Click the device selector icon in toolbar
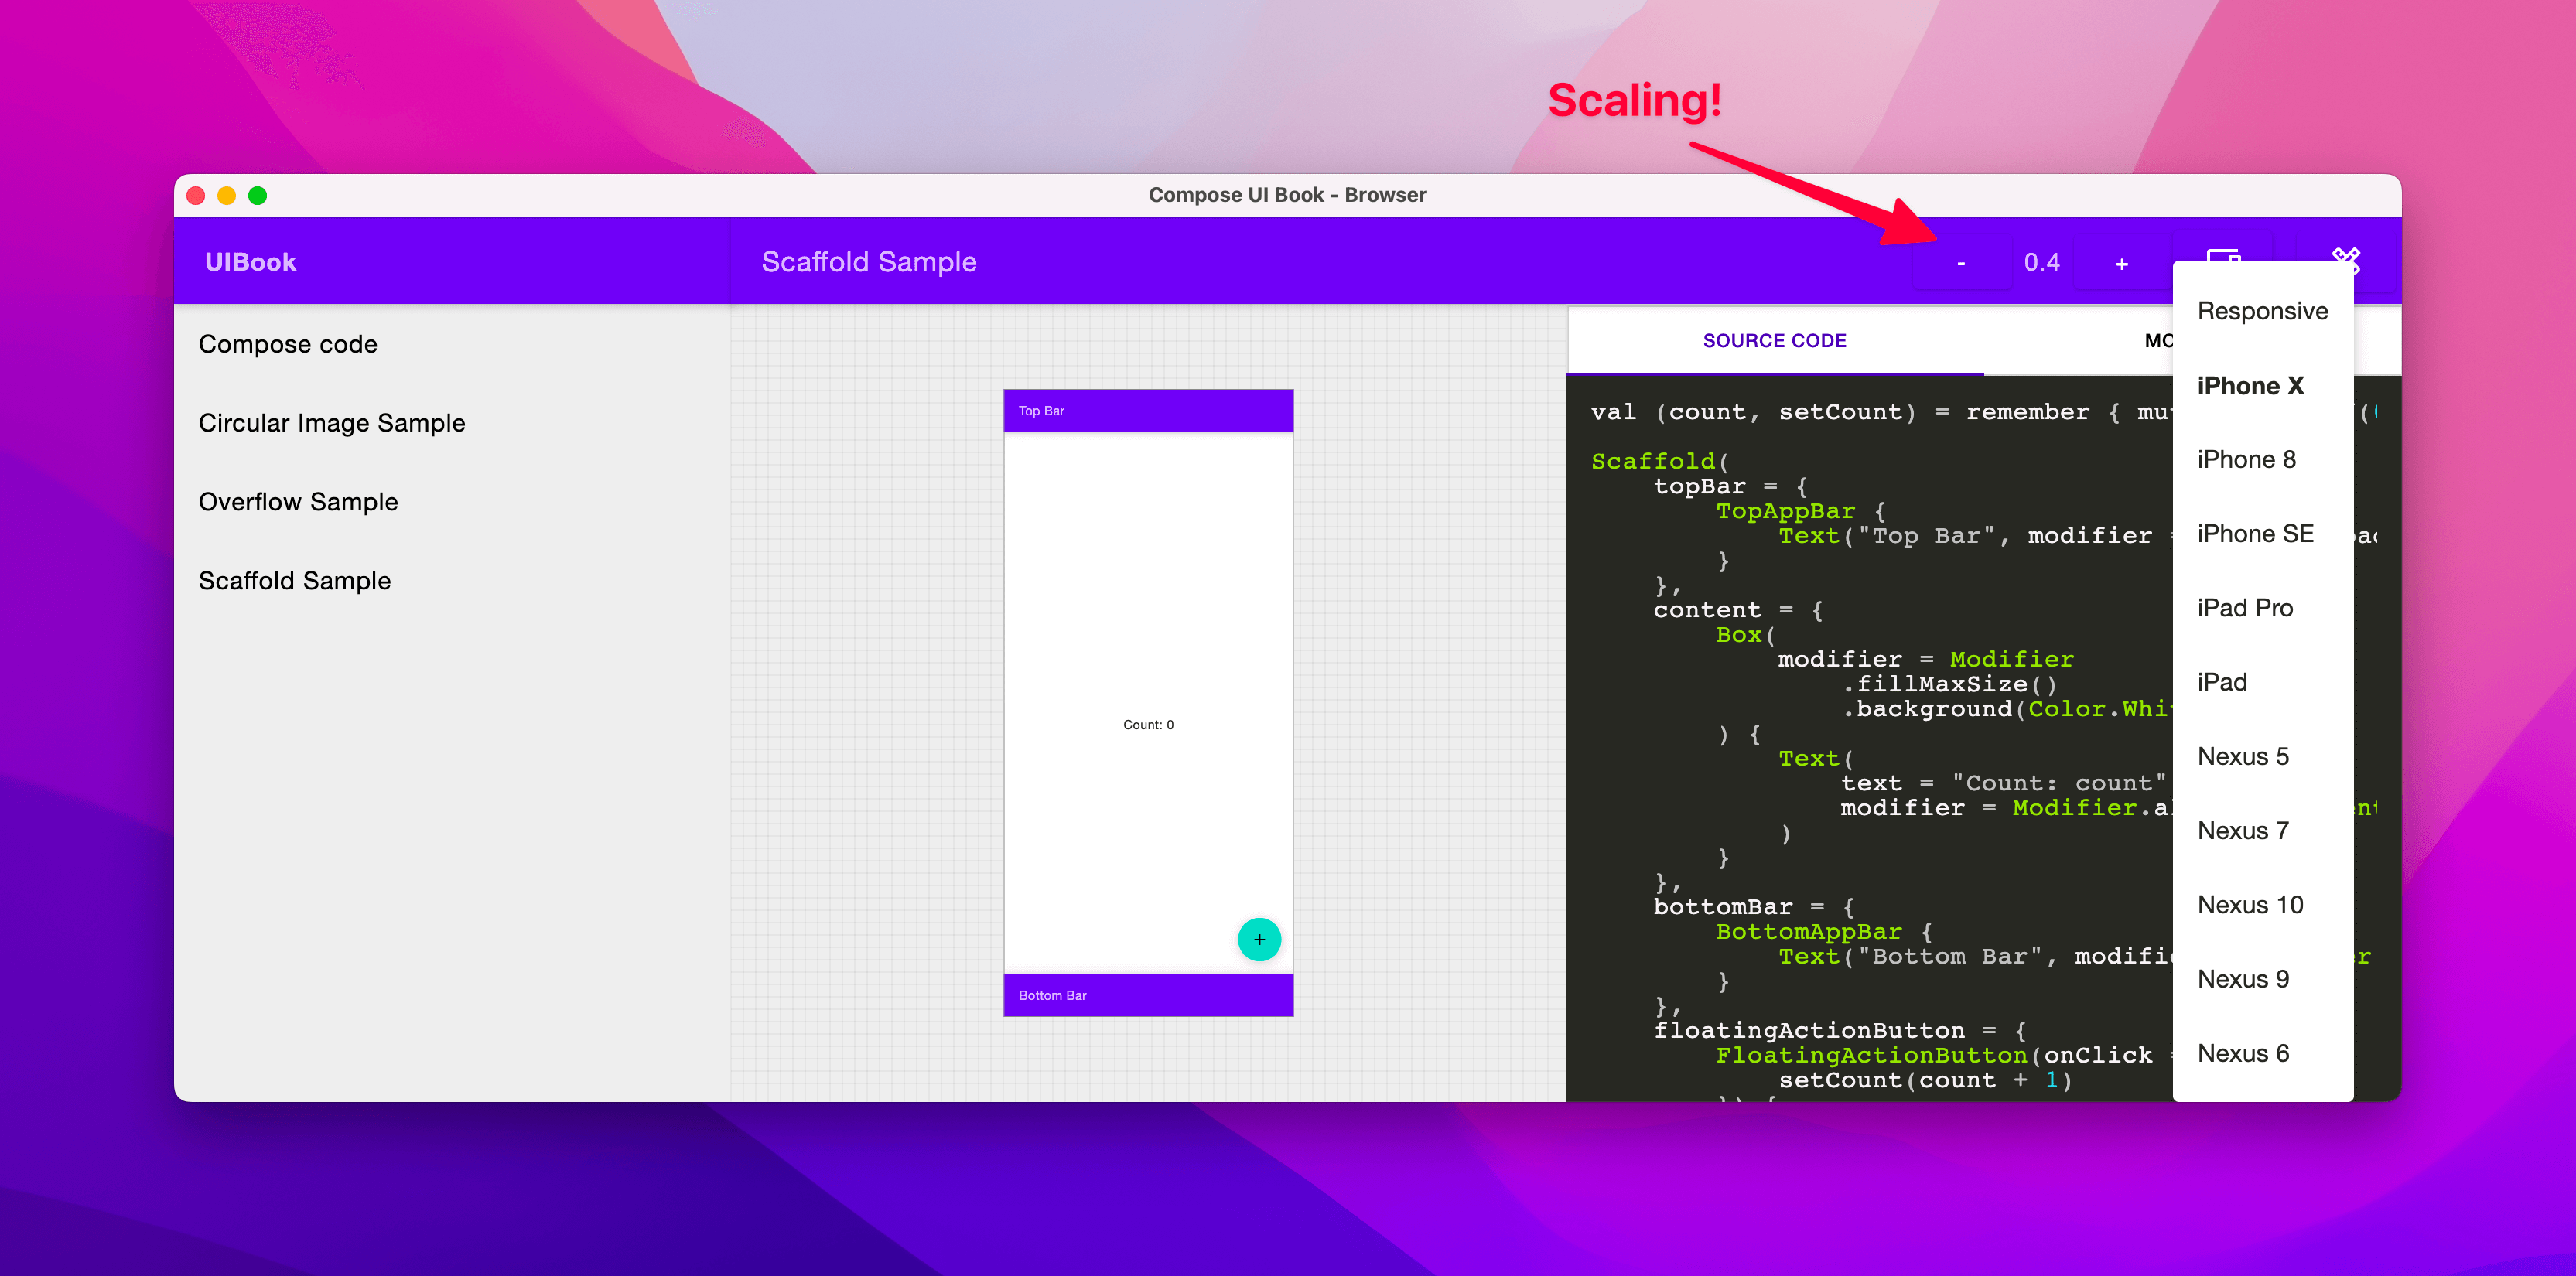This screenshot has height=1276, width=2576. pyautogui.click(x=2223, y=255)
